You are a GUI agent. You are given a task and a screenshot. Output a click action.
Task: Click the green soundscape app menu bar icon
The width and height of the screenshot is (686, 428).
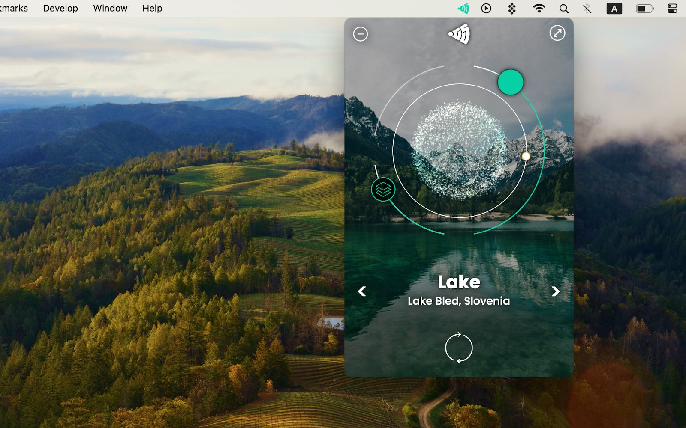pyautogui.click(x=463, y=8)
